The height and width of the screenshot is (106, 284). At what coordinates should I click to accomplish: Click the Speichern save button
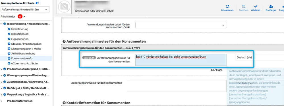[x=243, y=8]
